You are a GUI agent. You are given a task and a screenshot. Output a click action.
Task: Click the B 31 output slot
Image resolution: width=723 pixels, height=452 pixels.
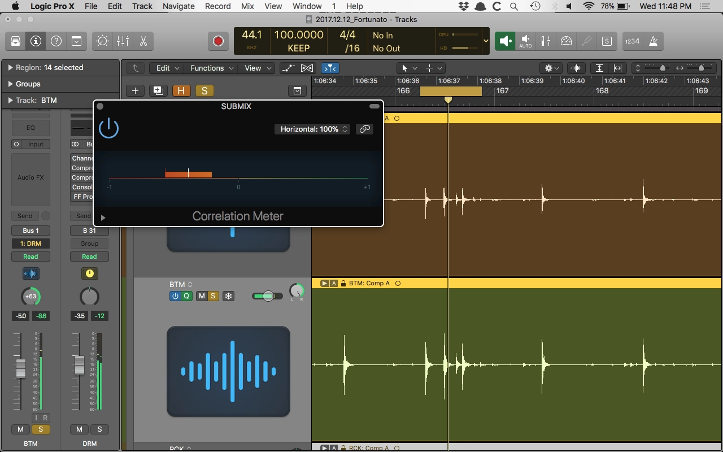point(89,231)
